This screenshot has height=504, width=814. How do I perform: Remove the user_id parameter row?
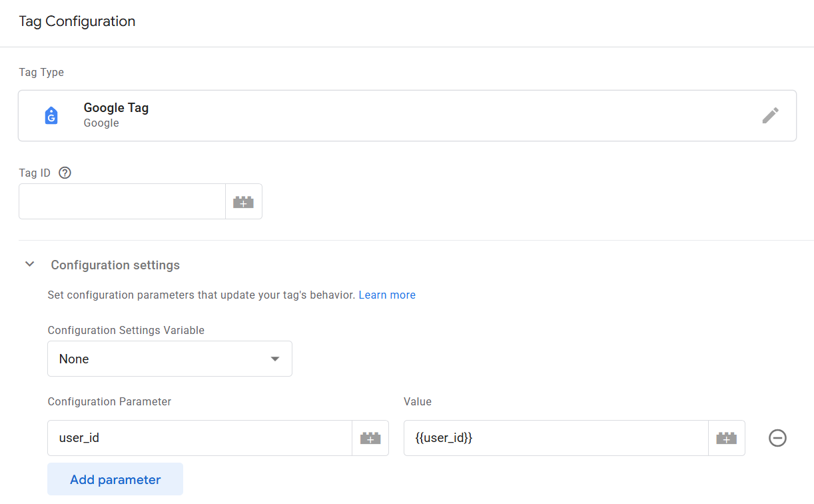click(777, 438)
